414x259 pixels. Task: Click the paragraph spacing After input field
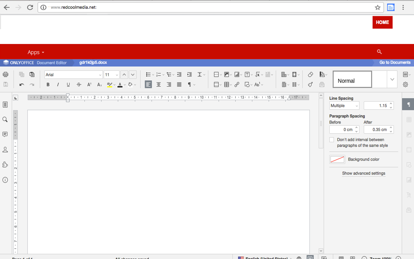point(376,129)
